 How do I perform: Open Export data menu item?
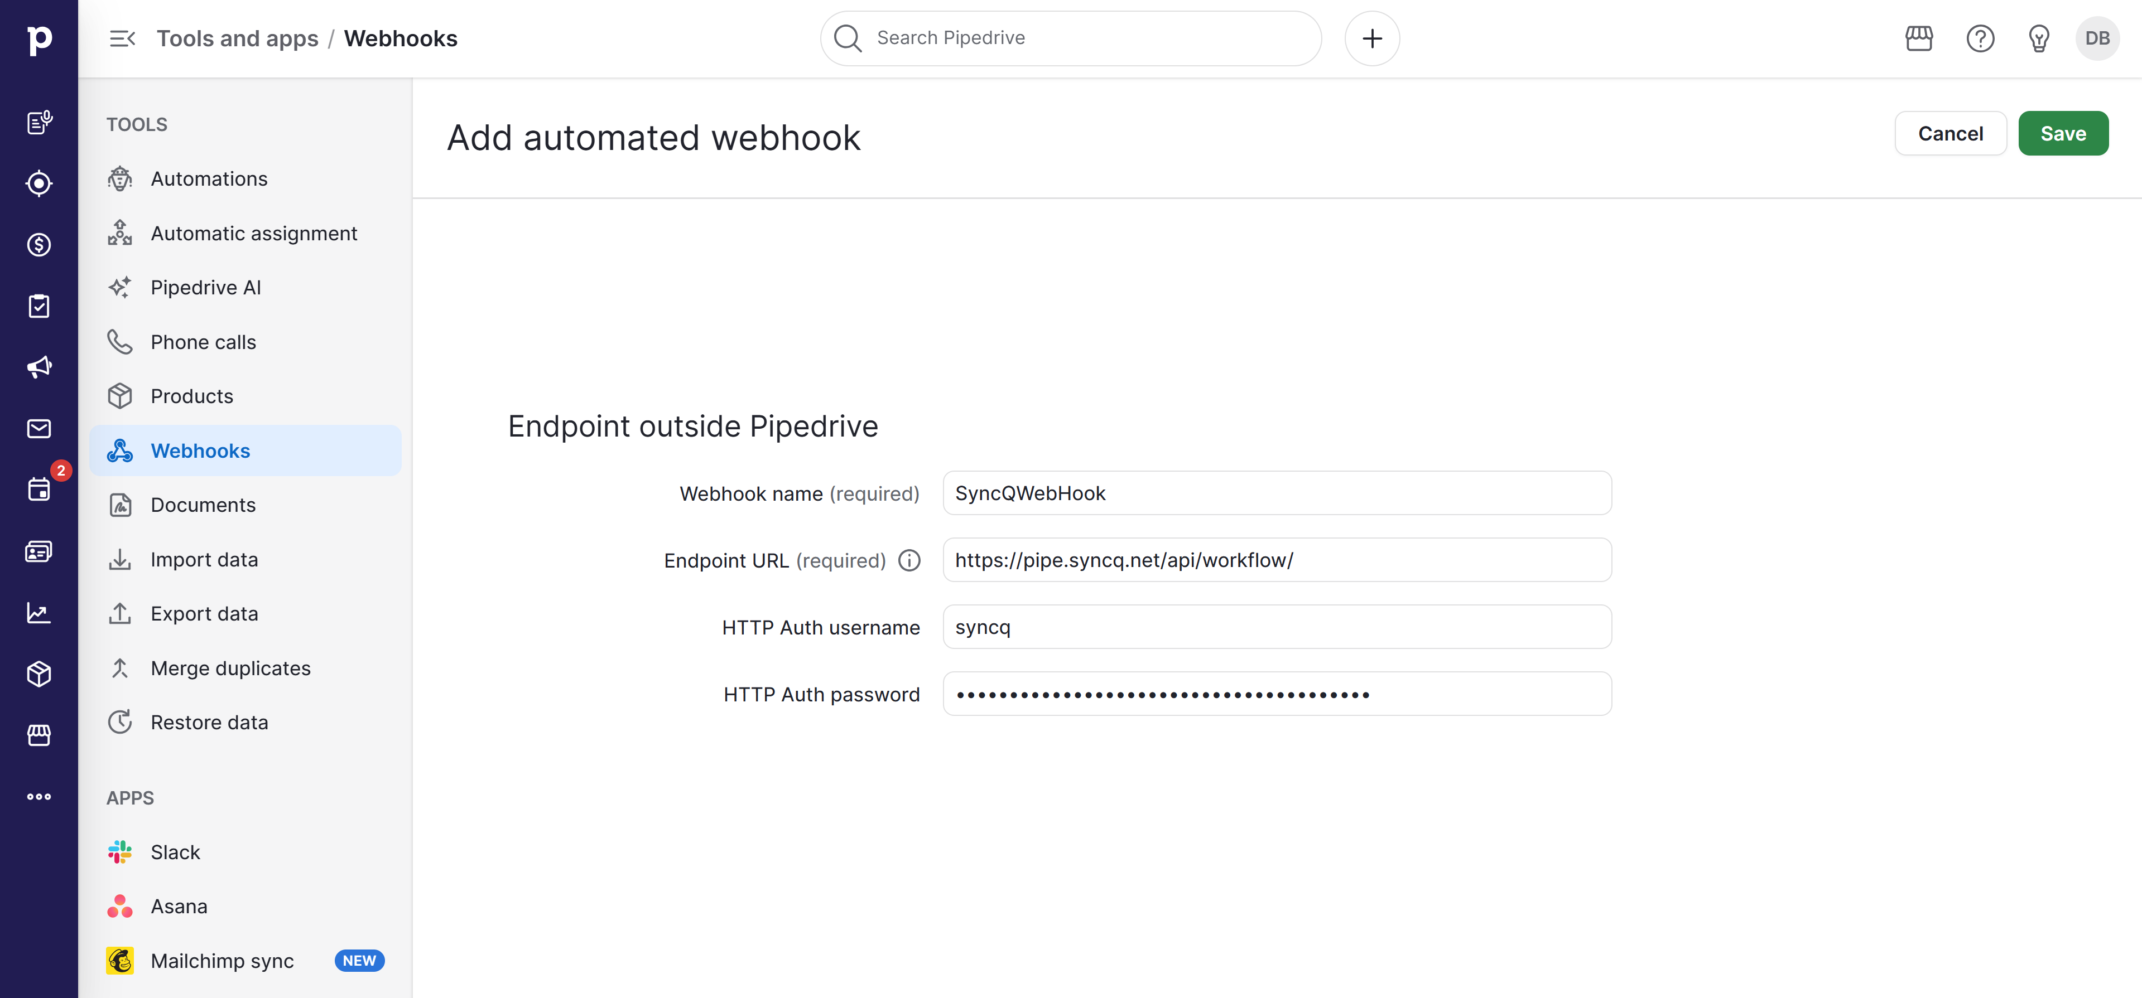point(244,614)
